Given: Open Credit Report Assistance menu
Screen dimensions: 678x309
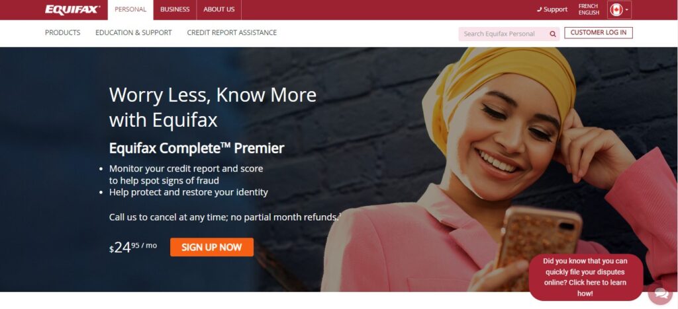Looking at the screenshot, I should point(232,33).
